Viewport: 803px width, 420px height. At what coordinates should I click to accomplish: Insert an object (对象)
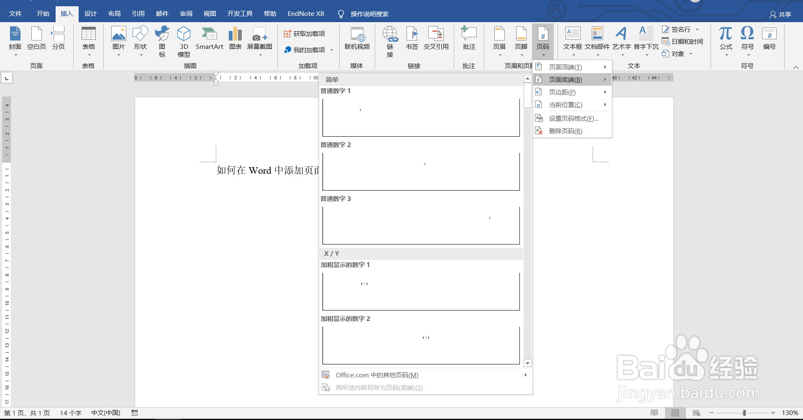point(677,53)
